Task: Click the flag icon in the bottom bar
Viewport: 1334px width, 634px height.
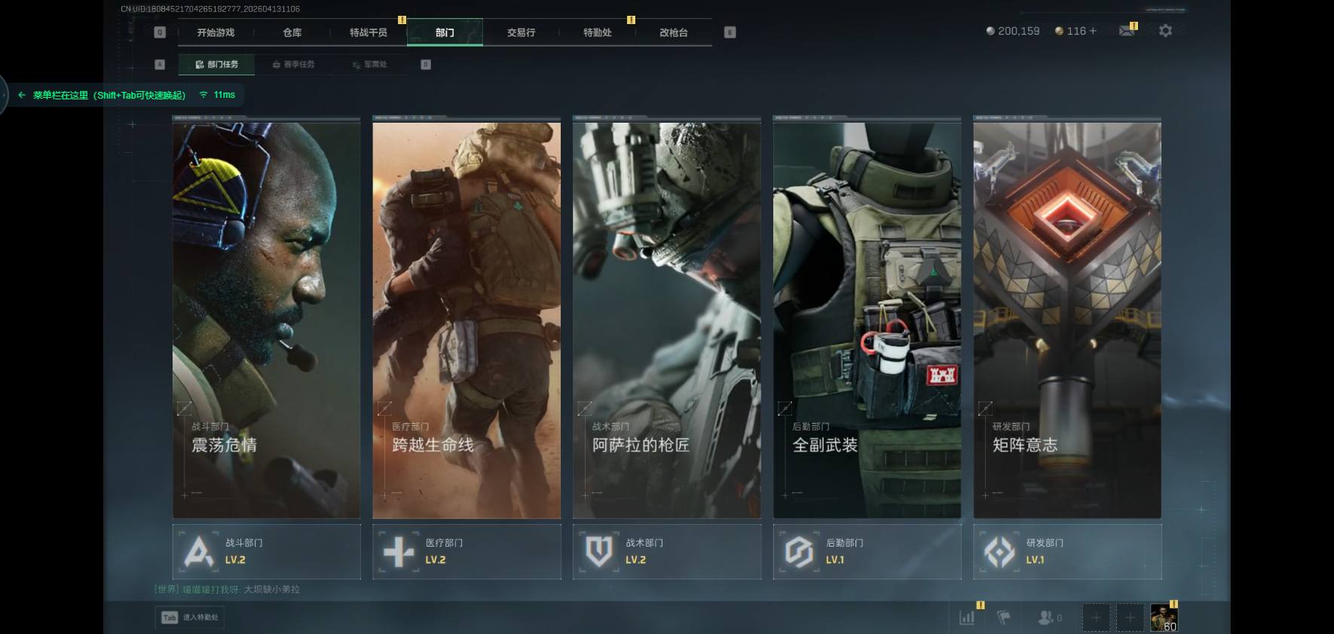Action: point(1004,617)
